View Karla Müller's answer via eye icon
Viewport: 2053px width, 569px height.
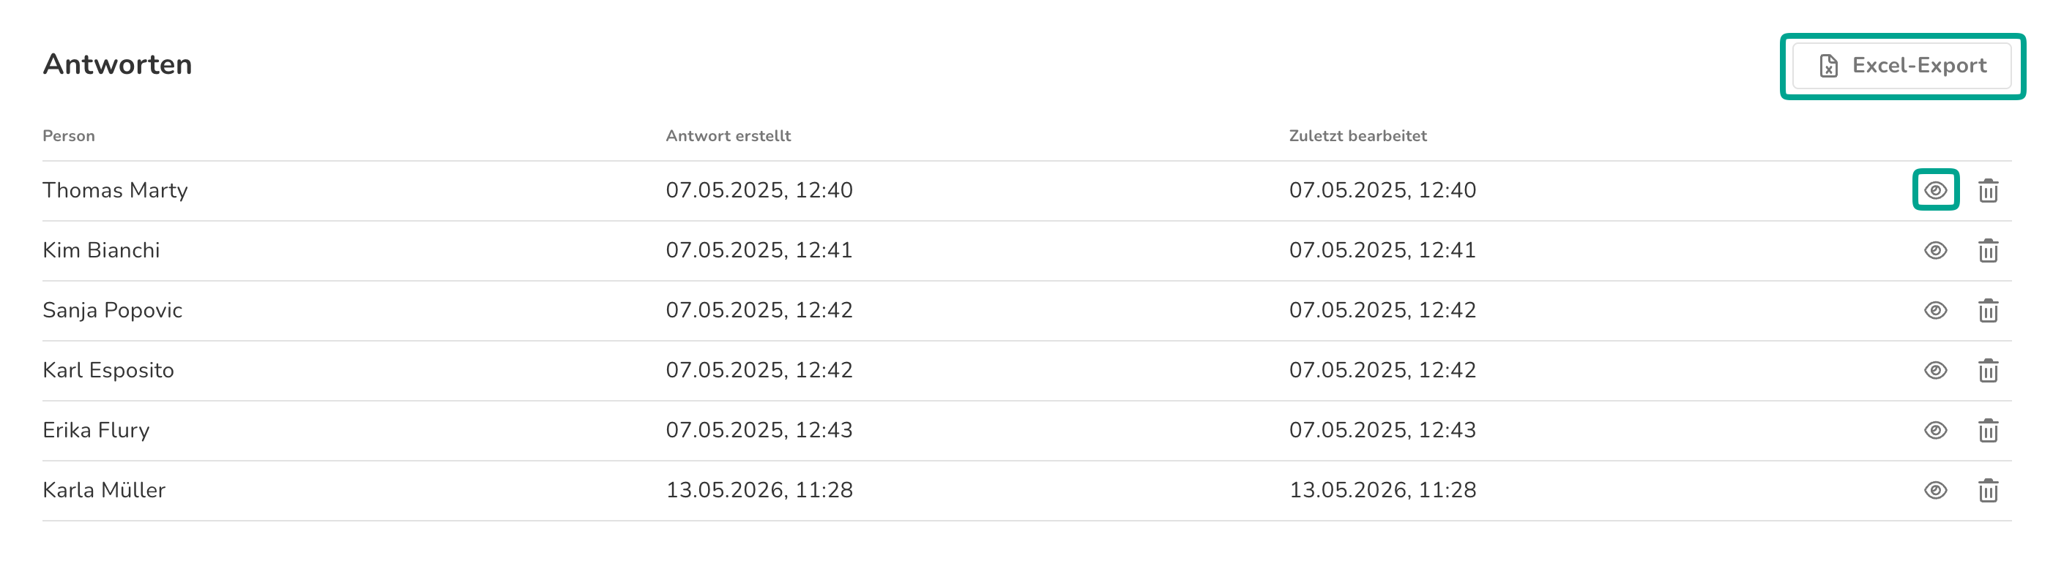[1935, 490]
